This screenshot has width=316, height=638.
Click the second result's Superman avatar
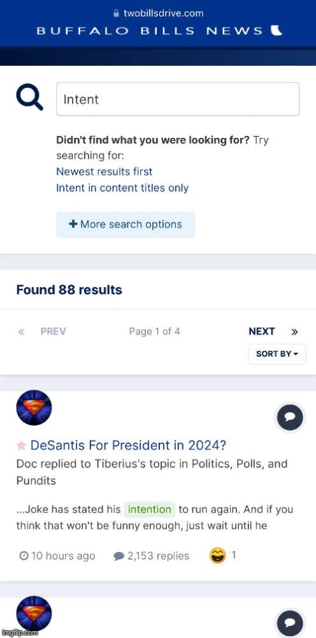coord(34,614)
